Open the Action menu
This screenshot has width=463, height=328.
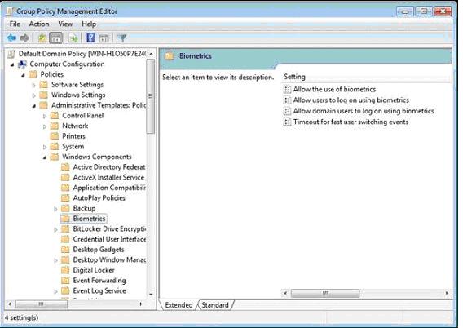[39, 24]
